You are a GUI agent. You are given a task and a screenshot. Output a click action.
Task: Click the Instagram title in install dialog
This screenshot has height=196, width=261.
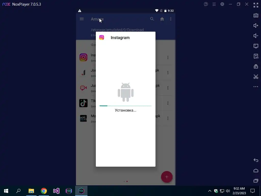(120, 38)
